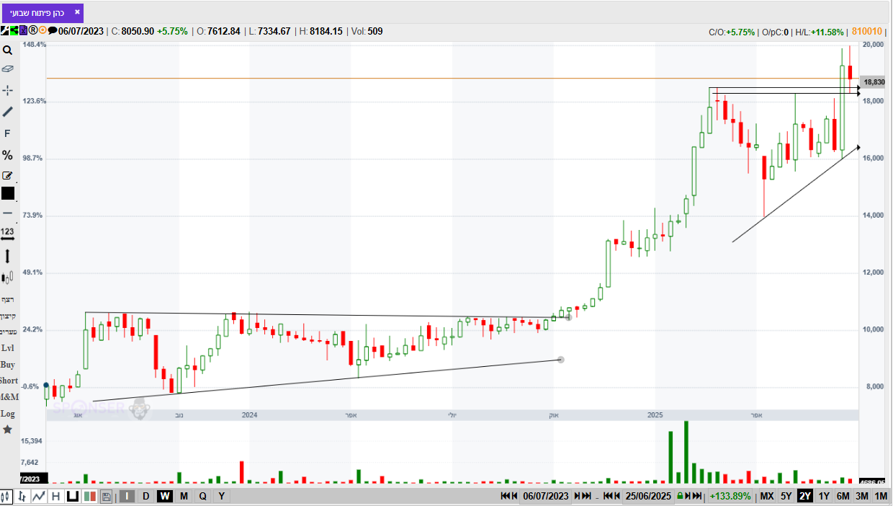Select the vertical measure arrow tool
893x506 pixels.
(x=7, y=256)
